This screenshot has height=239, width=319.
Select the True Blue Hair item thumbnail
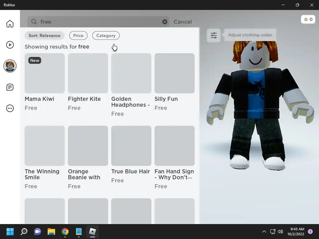[x=131, y=146]
